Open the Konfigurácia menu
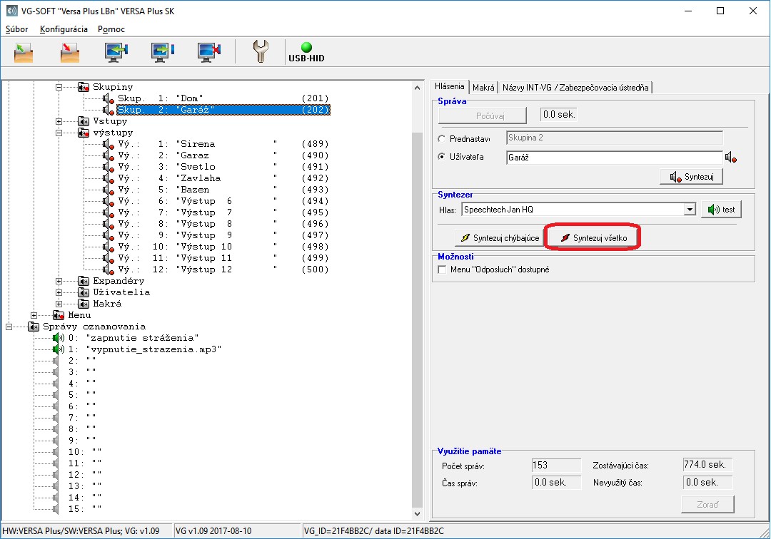This screenshot has width=771, height=539. 64,29
